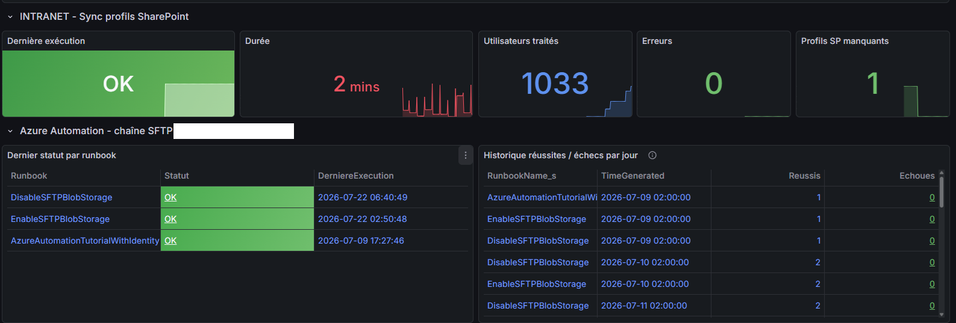Click the OK status for DisableSFTPBlobStorage
956x323 pixels.
click(x=170, y=197)
